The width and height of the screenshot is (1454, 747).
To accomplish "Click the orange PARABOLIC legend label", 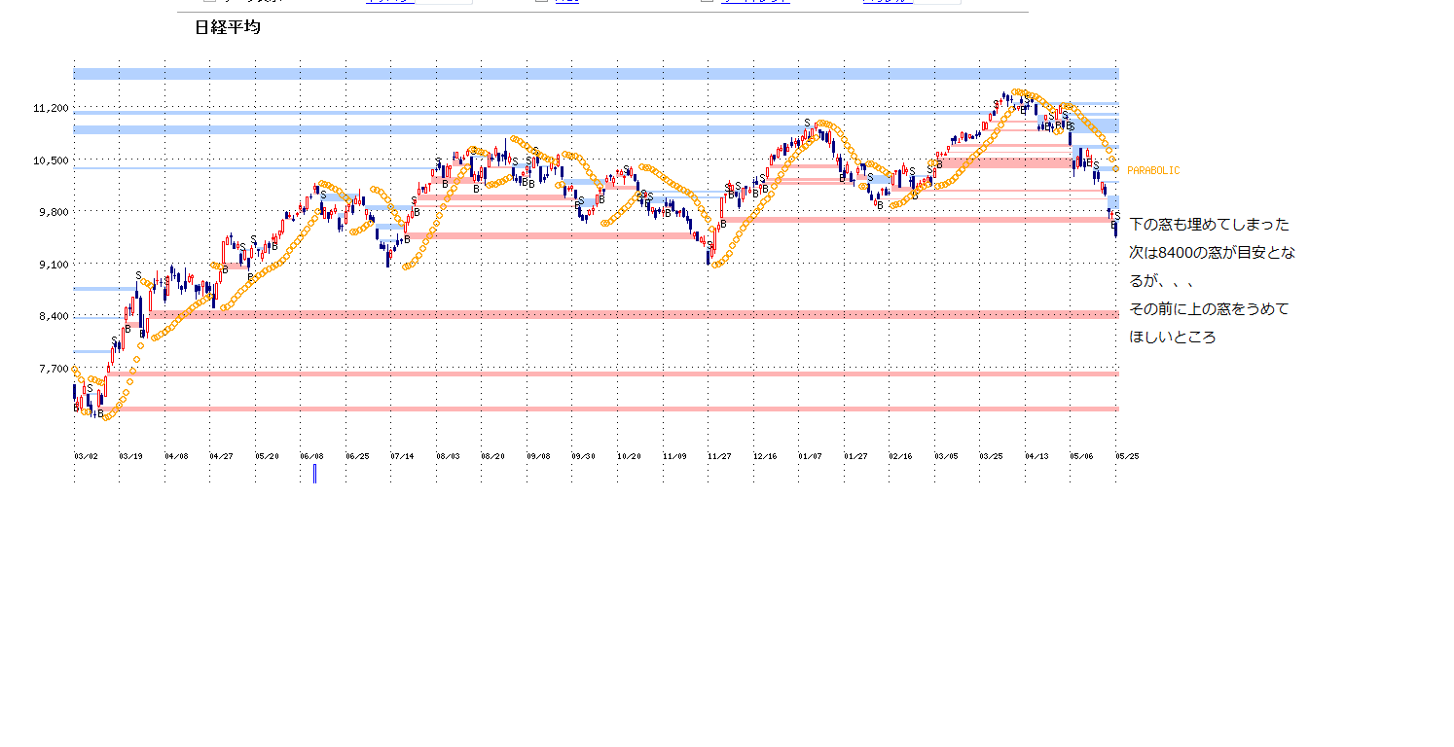I will point(1152,171).
